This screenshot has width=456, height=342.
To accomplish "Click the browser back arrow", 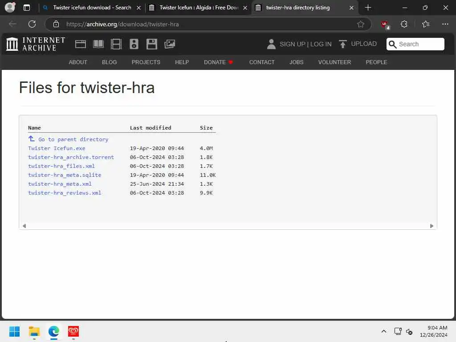I will [12, 24].
